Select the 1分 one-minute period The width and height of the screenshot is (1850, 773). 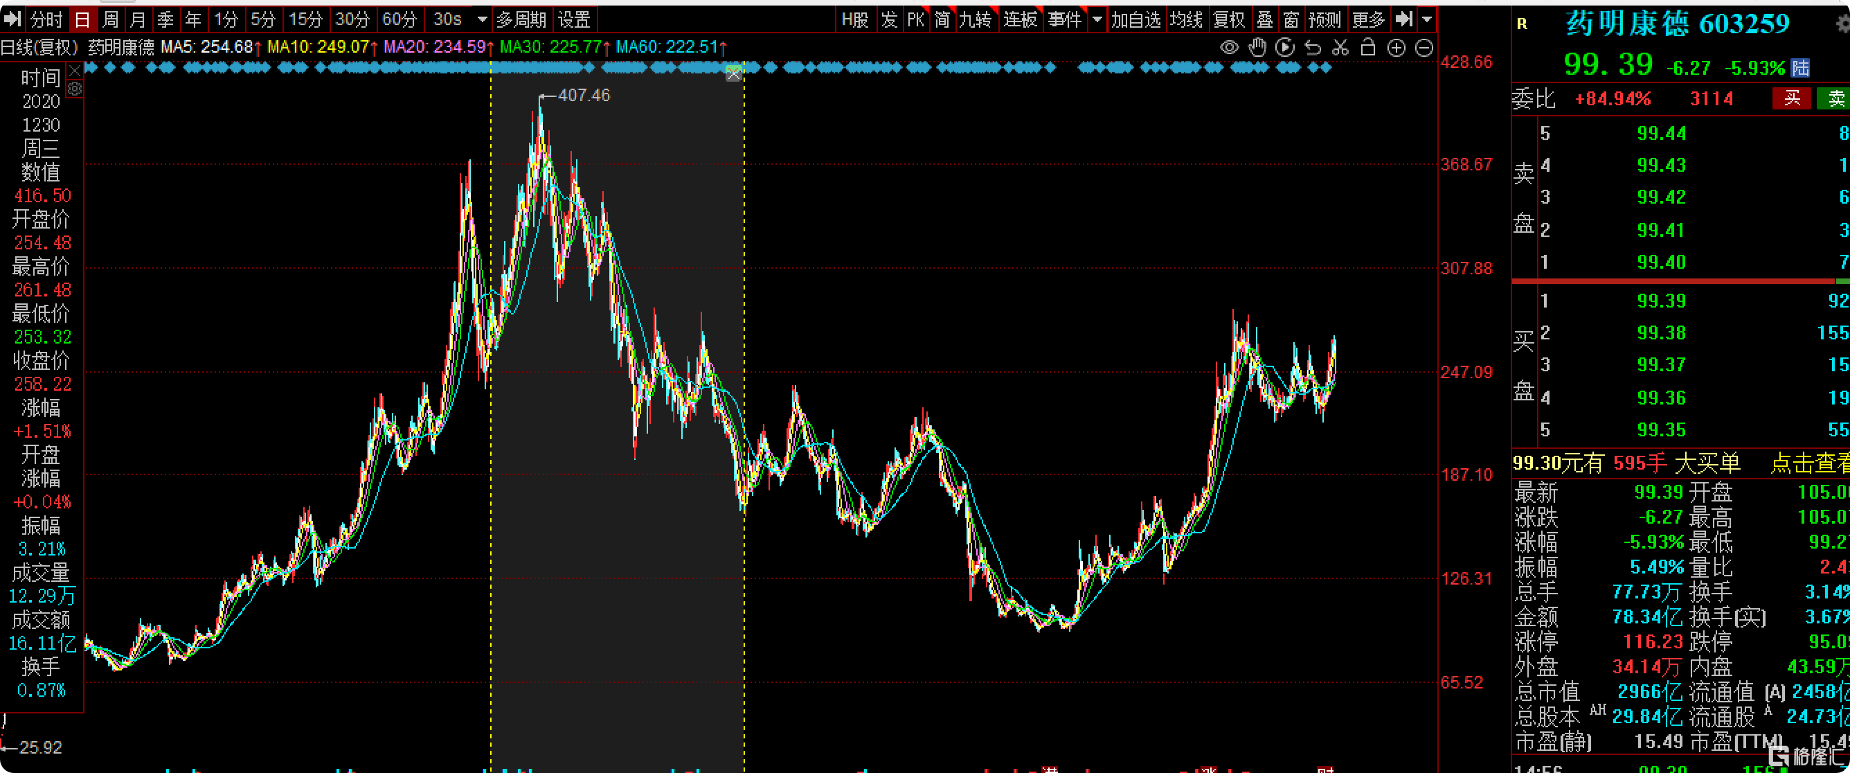tap(226, 19)
